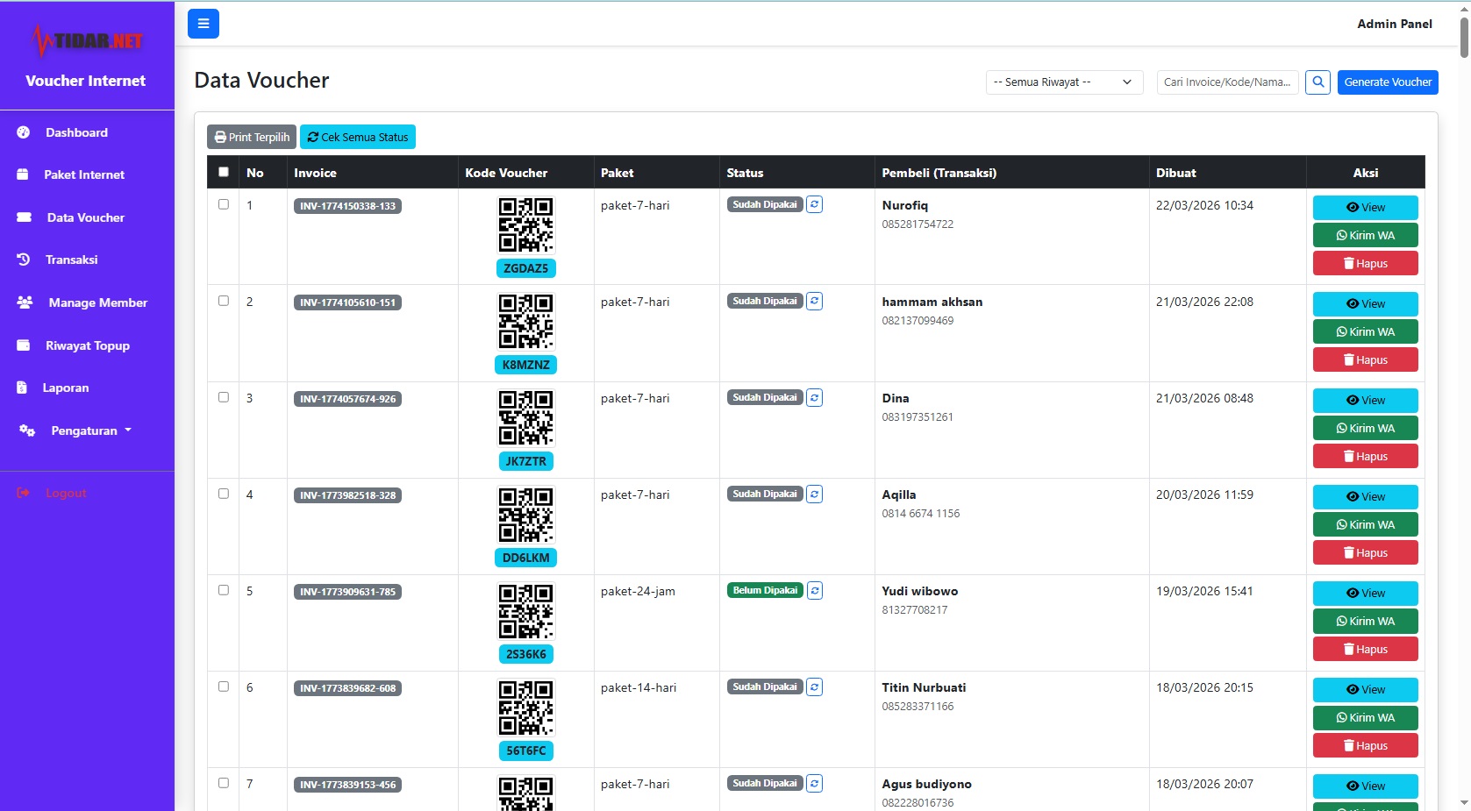This screenshot has height=811, width=1471.
Task: Refresh status icon in Aqilla row
Action: [x=814, y=494]
